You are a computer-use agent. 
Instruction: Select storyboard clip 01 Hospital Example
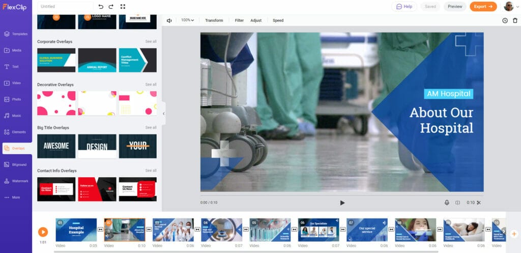(x=76, y=230)
